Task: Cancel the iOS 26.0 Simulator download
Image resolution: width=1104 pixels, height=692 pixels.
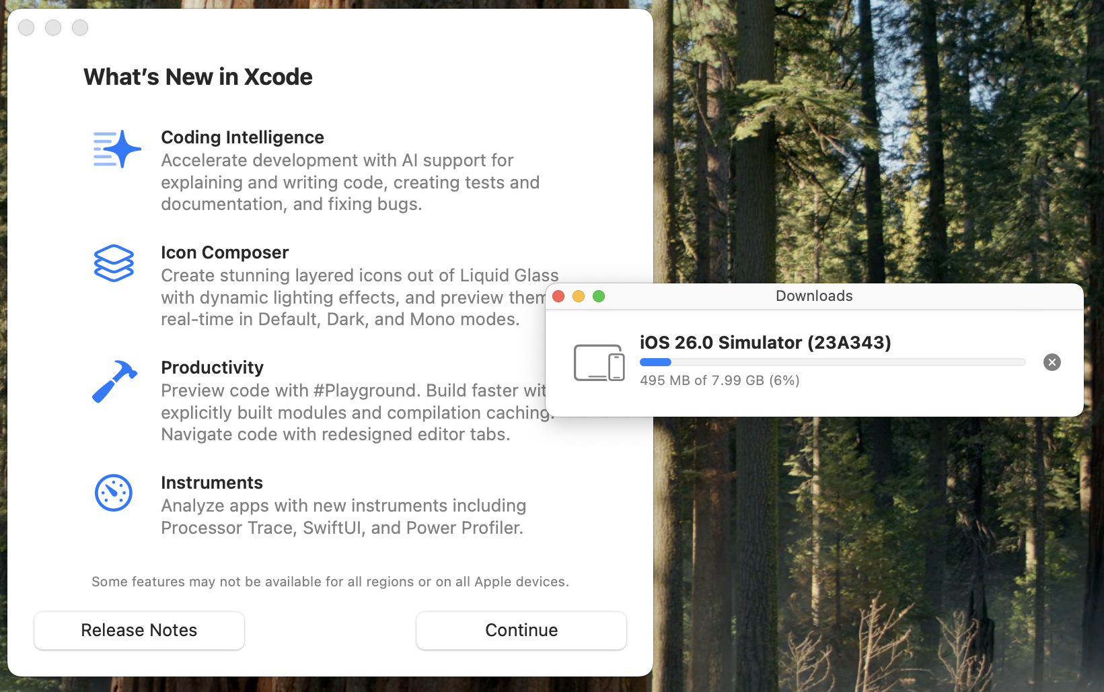Action: click(1052, 362)
